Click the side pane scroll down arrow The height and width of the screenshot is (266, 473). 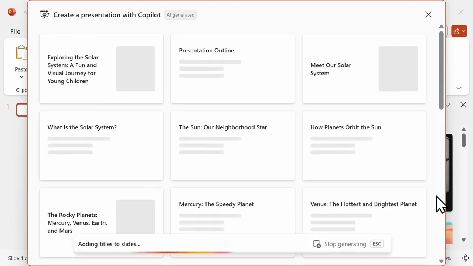[463, 240]
